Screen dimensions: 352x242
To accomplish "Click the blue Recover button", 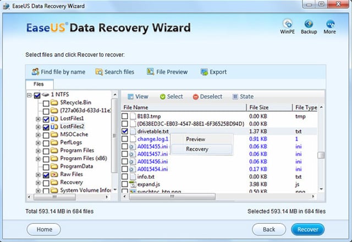I will [308, 229].
